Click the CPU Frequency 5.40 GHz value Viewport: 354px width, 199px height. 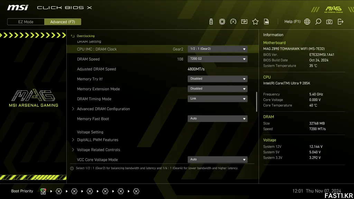316,94
